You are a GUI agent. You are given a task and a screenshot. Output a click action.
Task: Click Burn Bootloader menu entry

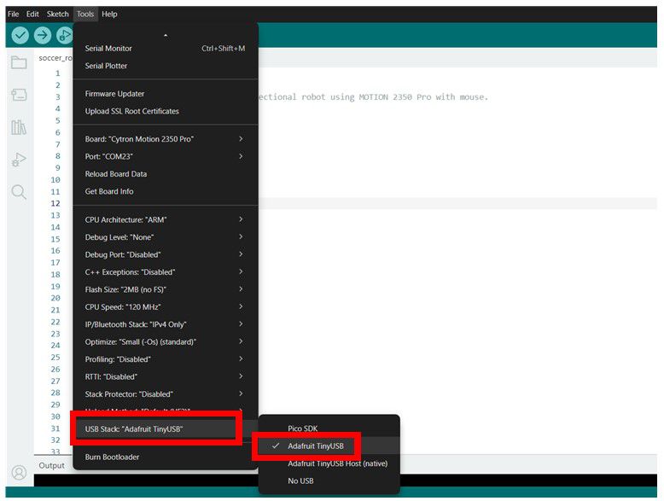click(112, 457)
